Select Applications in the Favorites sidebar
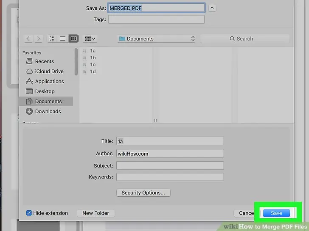 point(49,81)
